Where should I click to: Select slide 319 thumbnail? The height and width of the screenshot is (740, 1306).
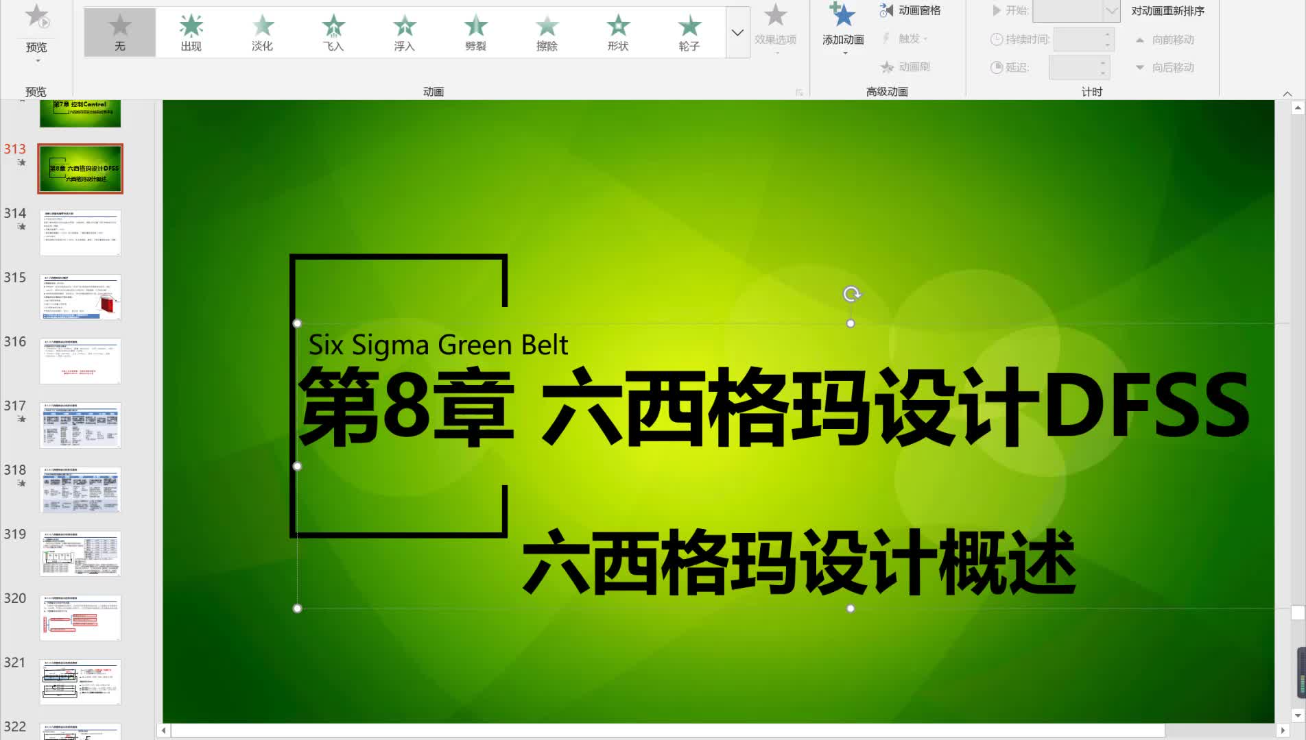(x=80, y=554)
